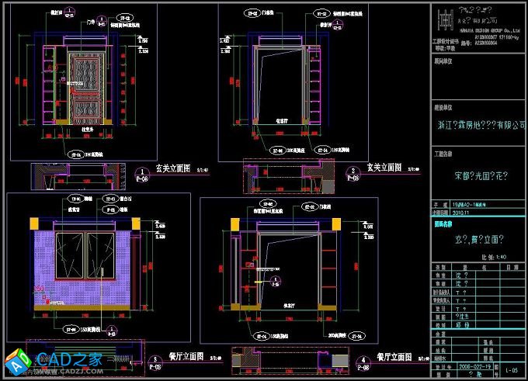Click the 玄关立面图 title under top-left drawing
528x381 pixels.
pyautogui.click(x=173, y=168)
